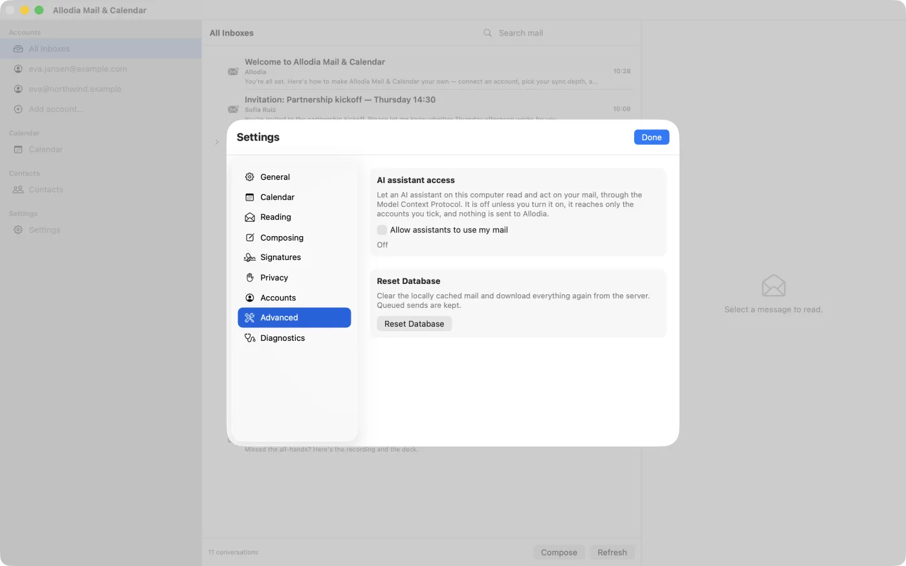This screenshot has width=906, height=566.
Task: Select Accounts settings tab
Action: (x=294, y=298)
